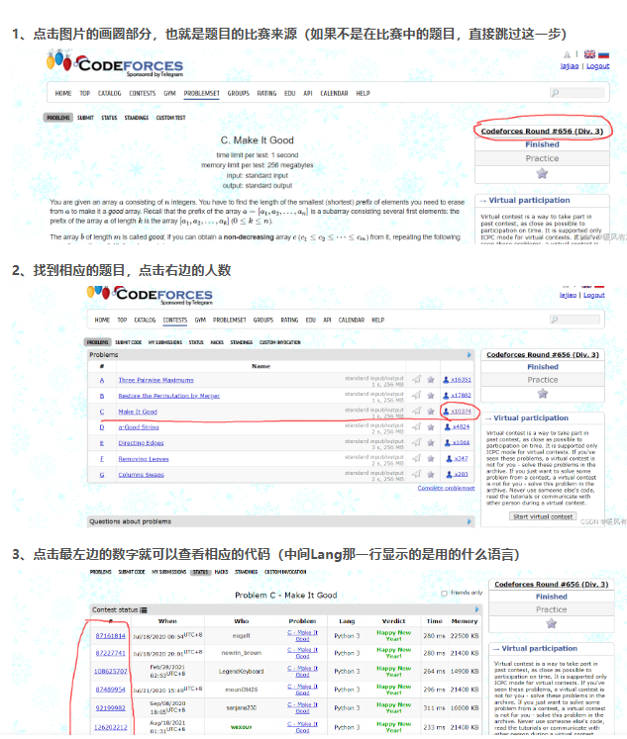This screenshot has height=739, width=627.
Task: Expand the Problems panel blue arrow
Action: (469, 355)
